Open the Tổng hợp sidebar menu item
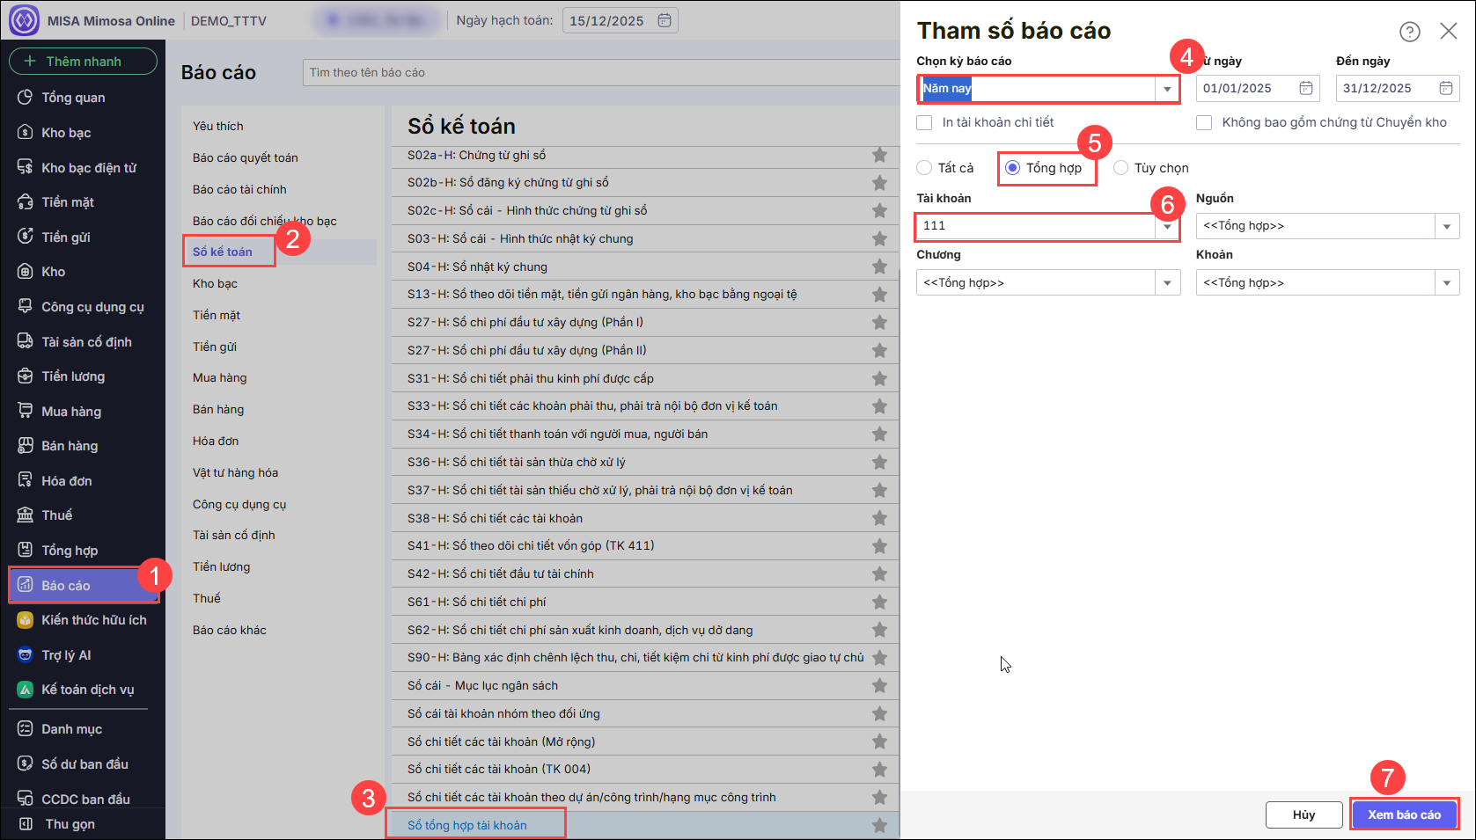 pos(70,551)
